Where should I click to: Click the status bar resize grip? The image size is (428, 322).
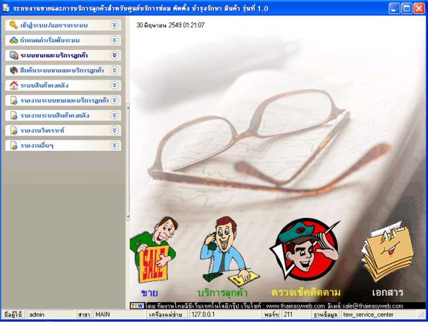pyautogui.click(x=422, y=315)
